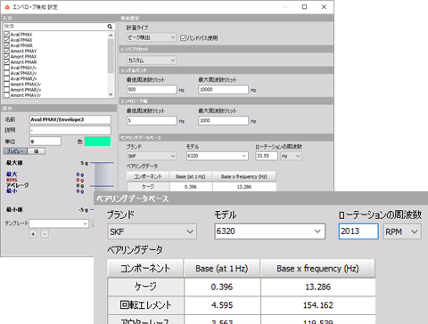Screen dimensions: 428x324
Task: Uncheck the Amont PMAV input channel
Action: point(6,51)
